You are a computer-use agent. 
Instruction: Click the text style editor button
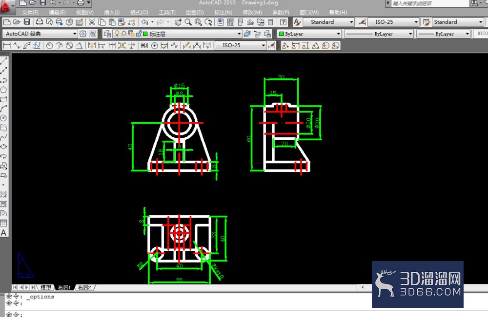tap(298, 22)
